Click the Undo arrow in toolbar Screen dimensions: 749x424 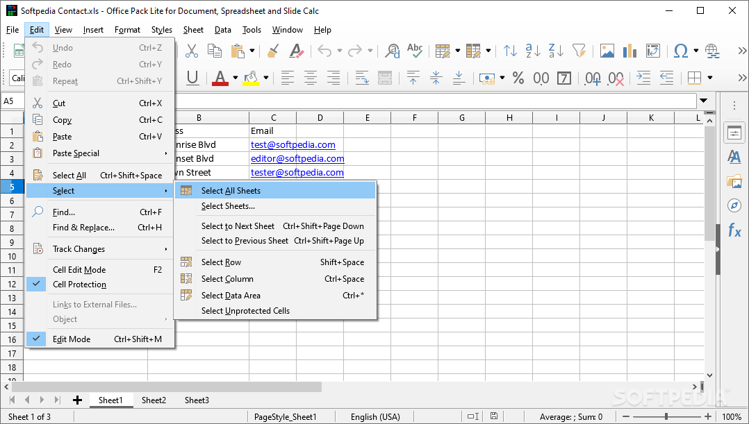324,51
